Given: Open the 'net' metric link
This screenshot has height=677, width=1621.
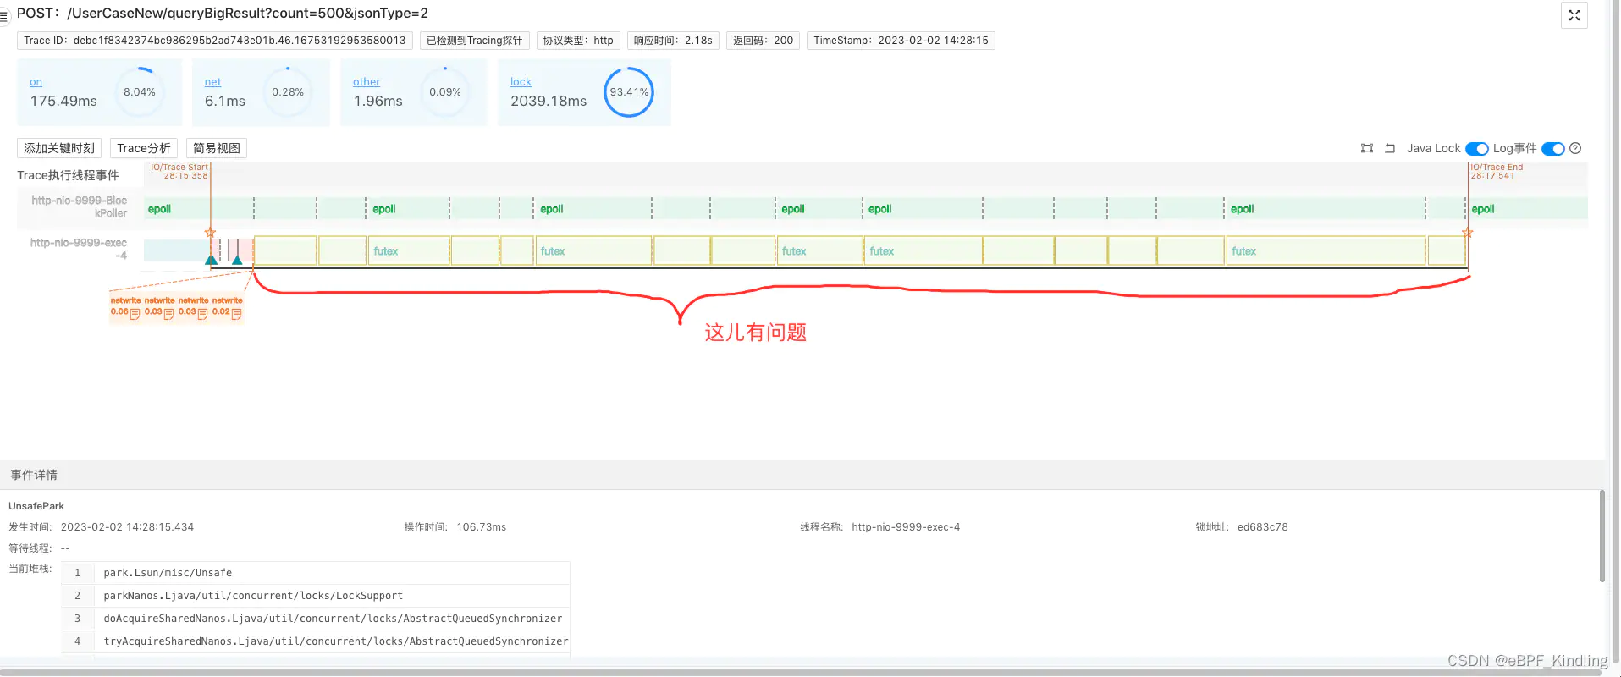Looking at the screenshot, I should pos(212,82).
